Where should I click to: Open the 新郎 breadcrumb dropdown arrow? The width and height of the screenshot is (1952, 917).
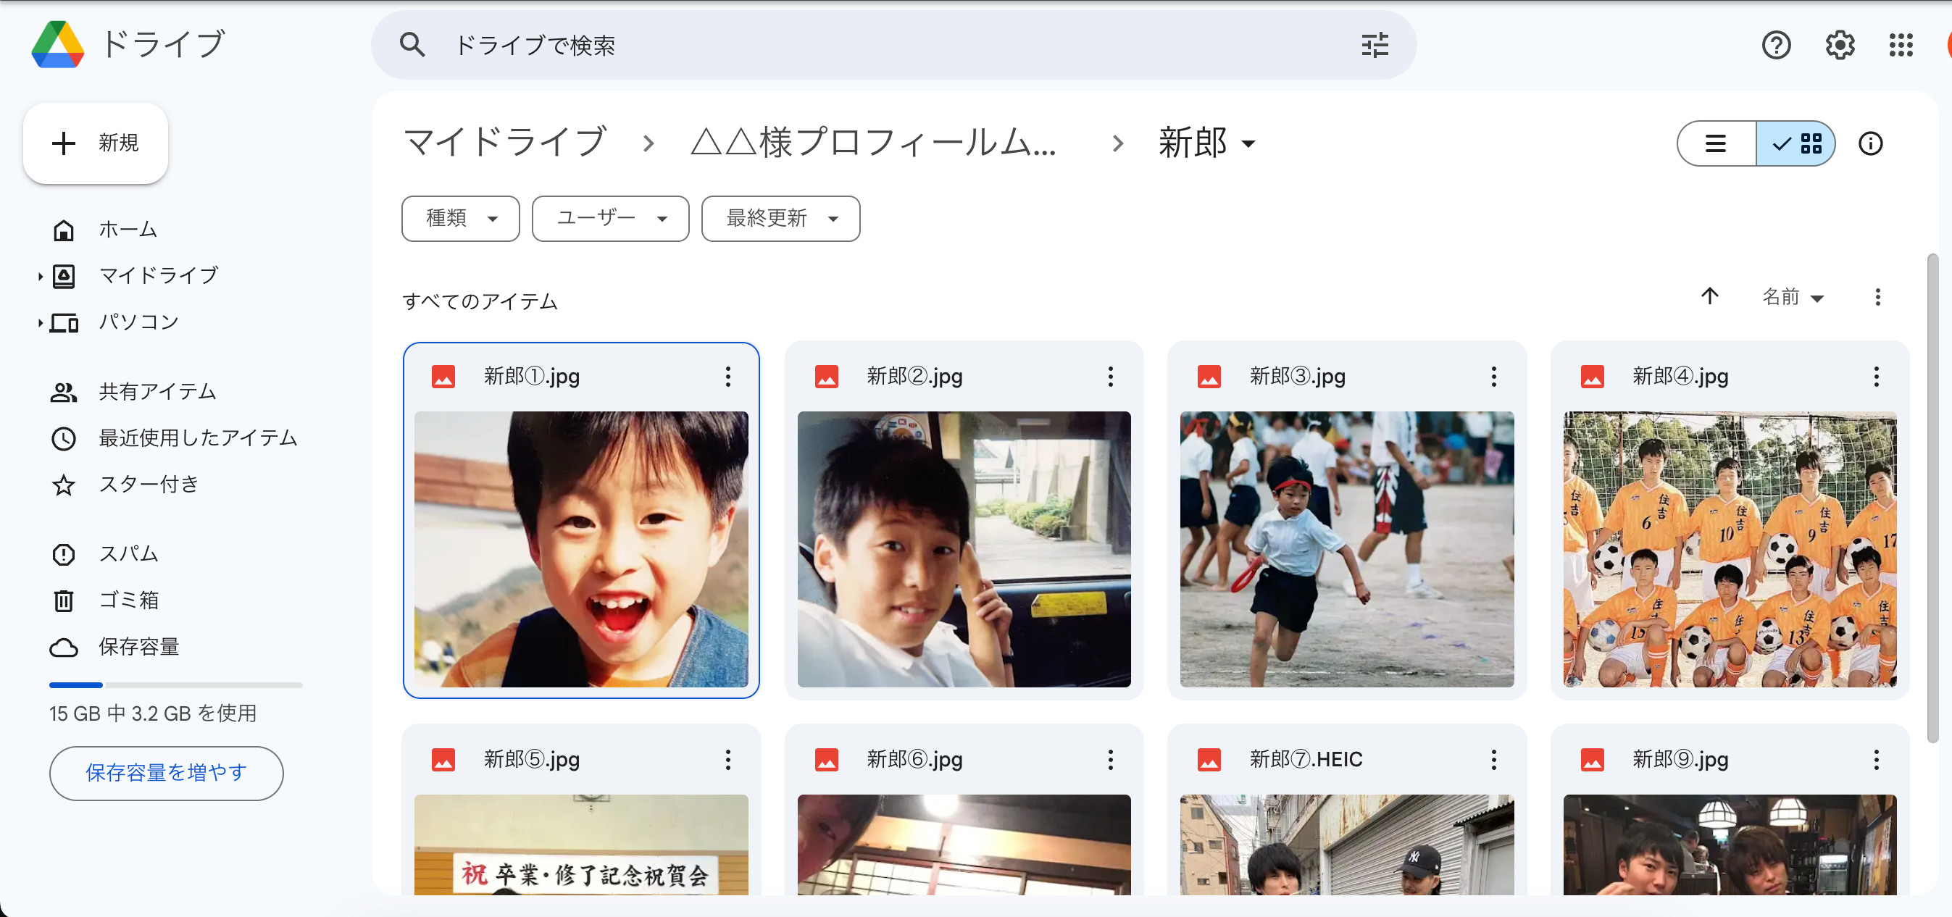coord(1248,144)
